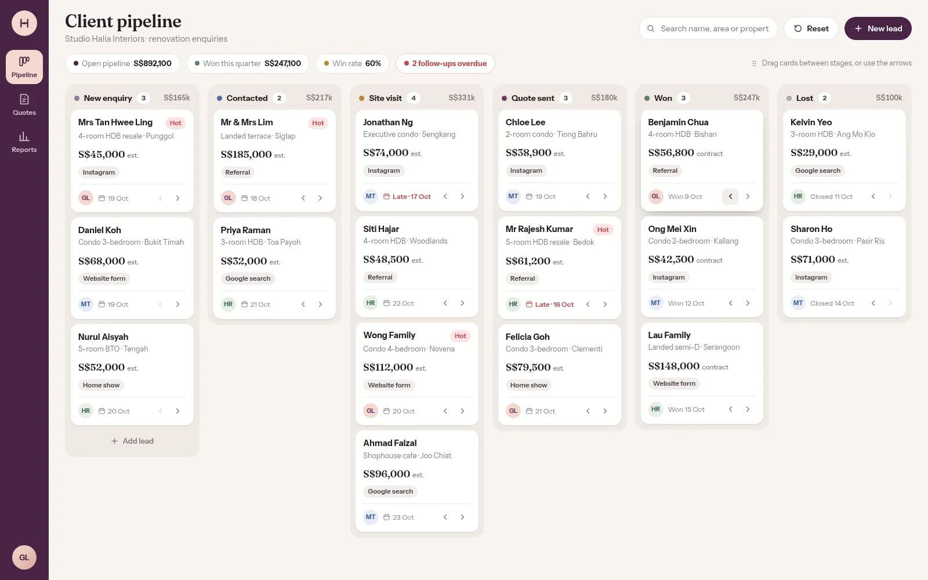
Task: Add lead to New enquiry column
Action: tap(132, 441)
